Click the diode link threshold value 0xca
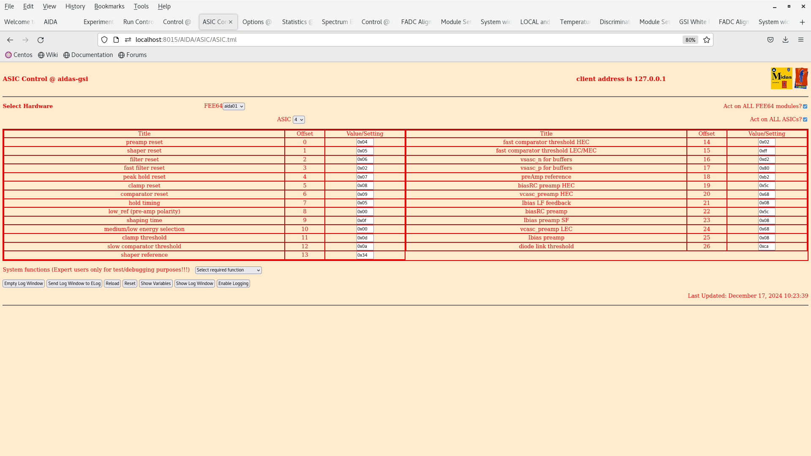The image size is (811, 456). [767, 246]
